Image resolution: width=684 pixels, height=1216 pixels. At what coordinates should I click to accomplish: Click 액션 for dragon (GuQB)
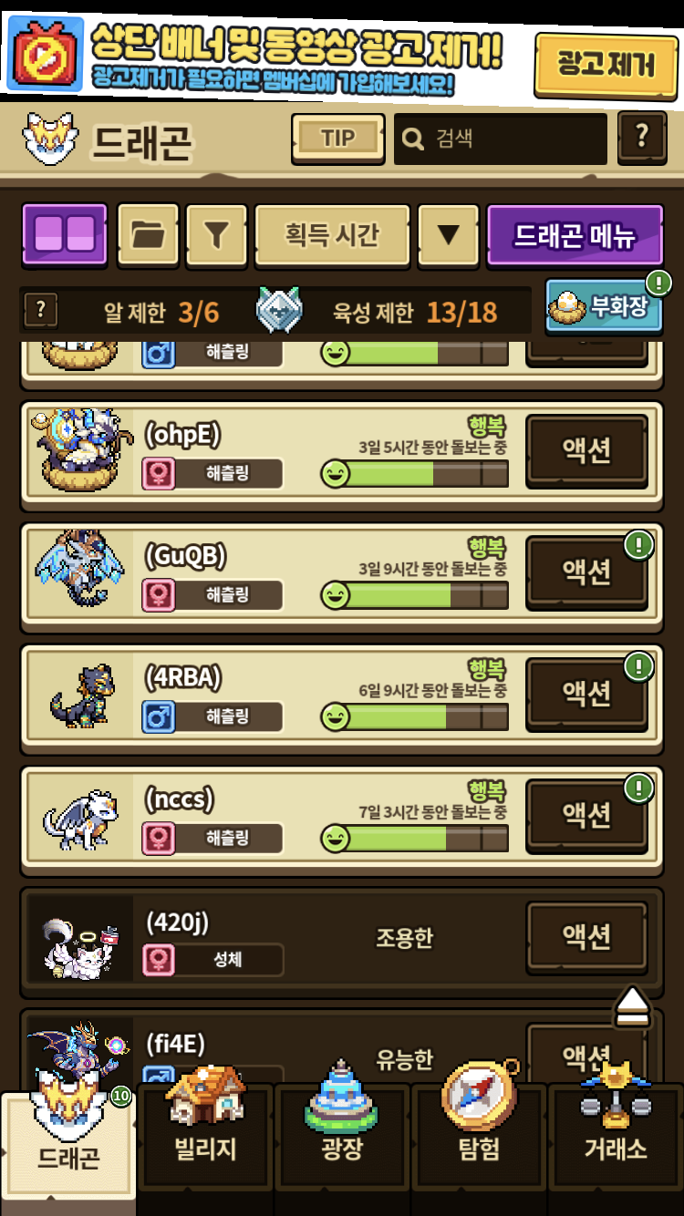pyautogui.click(x=587, y=573)
